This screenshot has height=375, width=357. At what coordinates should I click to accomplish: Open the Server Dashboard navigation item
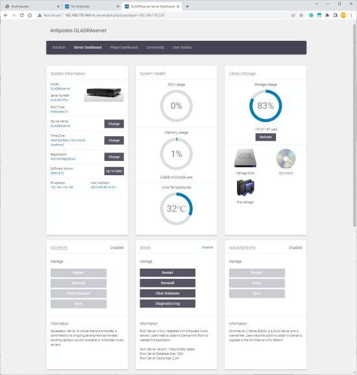coord(88,47)
